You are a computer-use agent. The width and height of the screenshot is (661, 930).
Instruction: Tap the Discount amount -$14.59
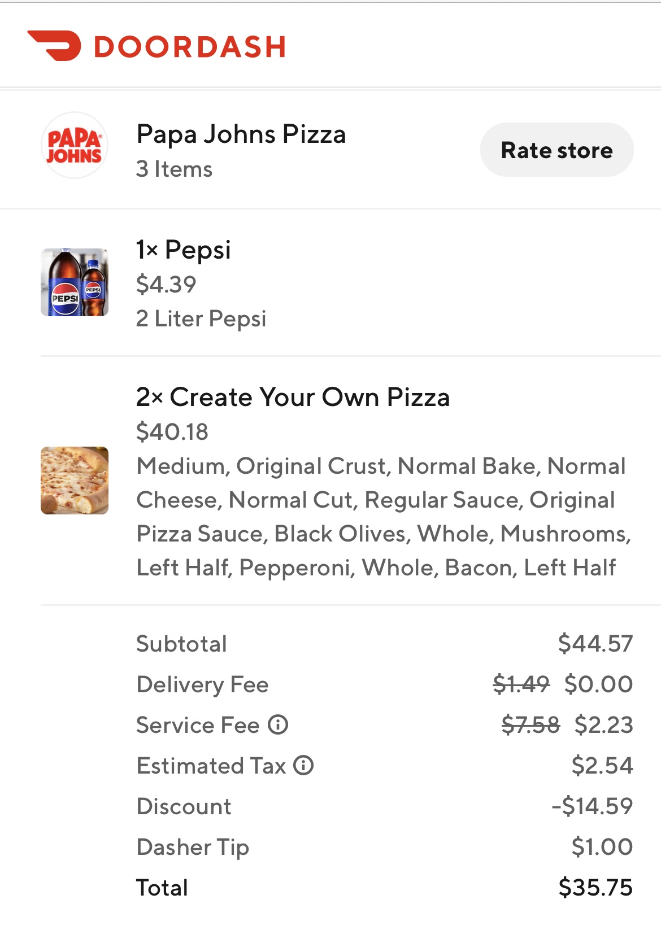592,806
